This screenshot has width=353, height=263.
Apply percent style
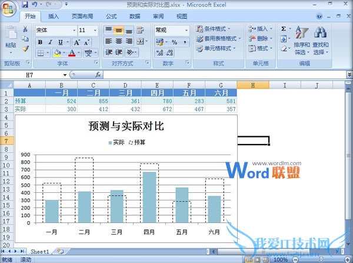click(x=174, y=42)
